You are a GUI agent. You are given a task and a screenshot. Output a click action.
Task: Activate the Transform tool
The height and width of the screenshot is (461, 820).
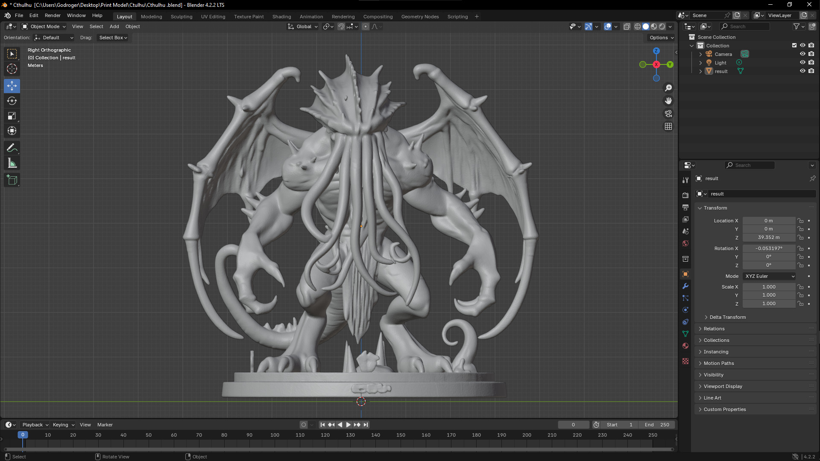pyautogui.click(x=12, y=131)
